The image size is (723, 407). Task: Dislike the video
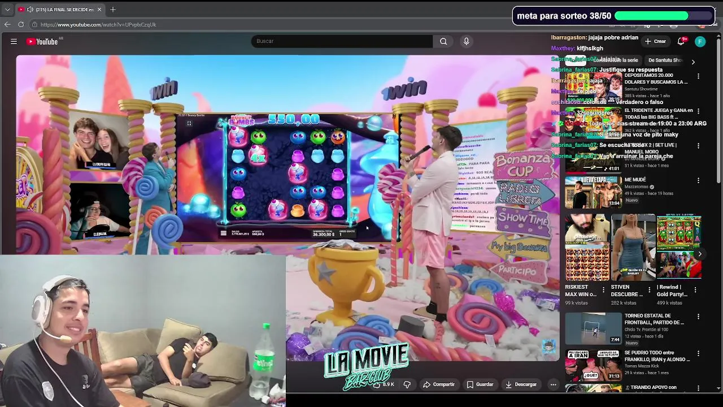407,384
